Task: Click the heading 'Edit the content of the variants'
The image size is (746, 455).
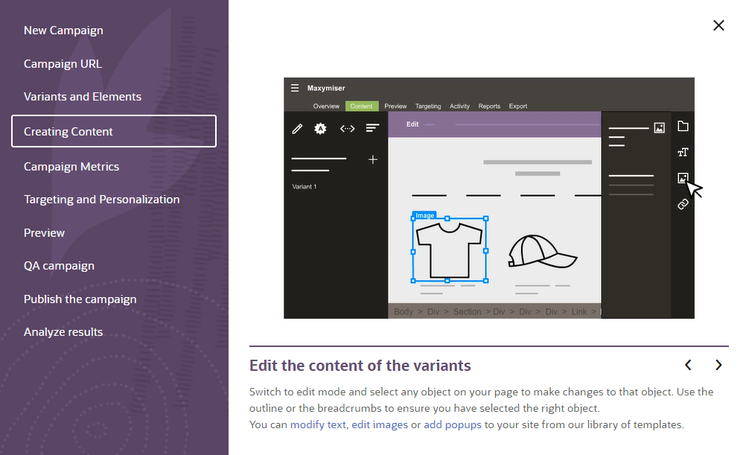Action: pyautogui.click(x=360, y=366)
